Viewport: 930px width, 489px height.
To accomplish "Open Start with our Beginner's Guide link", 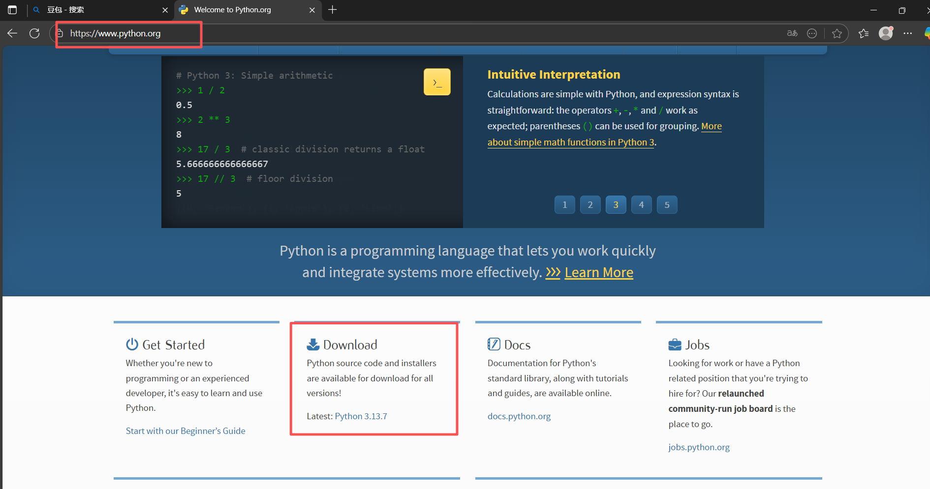I will tap(186, 431).
